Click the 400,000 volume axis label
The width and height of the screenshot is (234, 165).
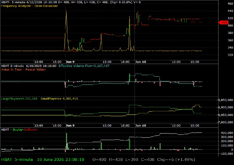pyautogui.click(x=228, y=133)
